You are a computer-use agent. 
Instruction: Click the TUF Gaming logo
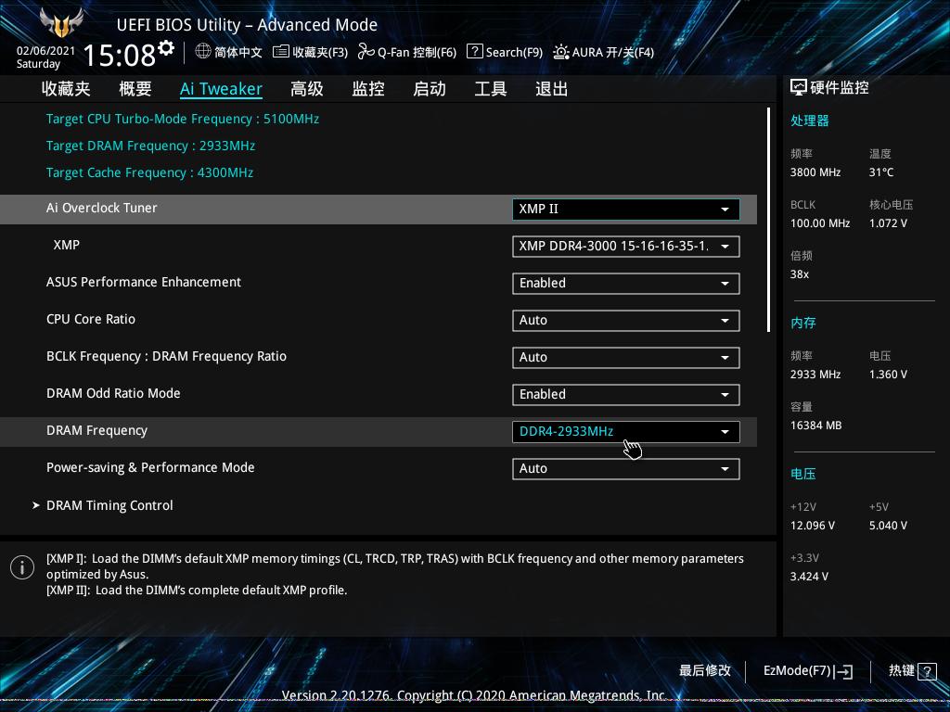[x=60, y=25]
